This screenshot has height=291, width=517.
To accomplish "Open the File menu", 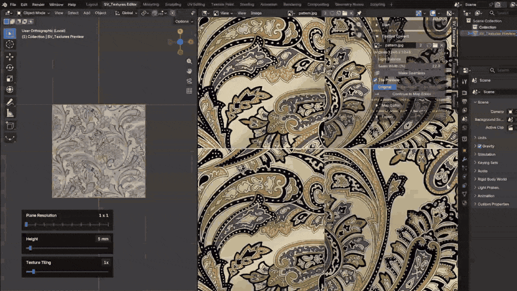I will (x=13, y=5).
